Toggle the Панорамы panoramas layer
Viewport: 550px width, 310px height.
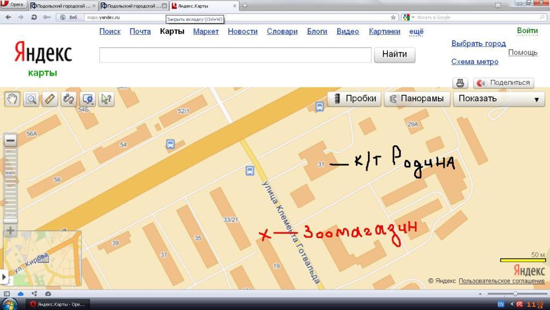417,99
